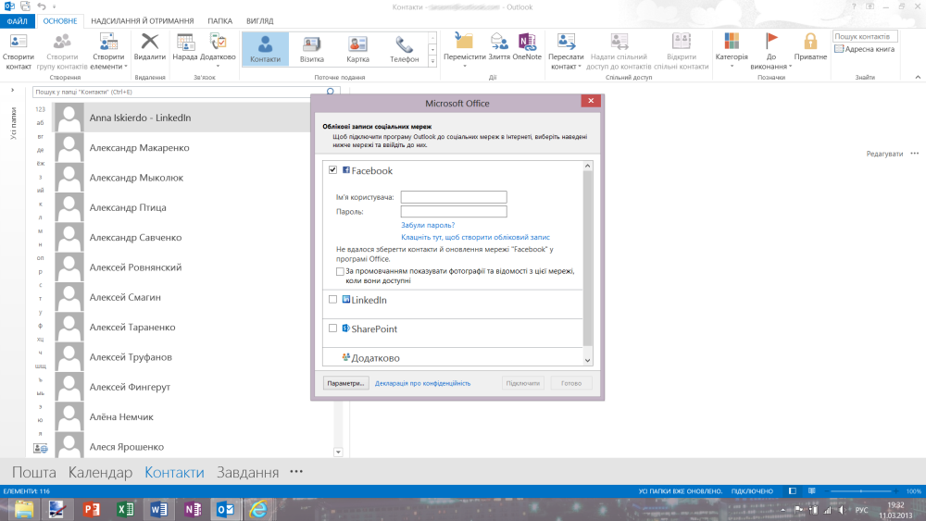Click the Редагувати link
This screenshot has width=926, height=521.
pos(884,154)
